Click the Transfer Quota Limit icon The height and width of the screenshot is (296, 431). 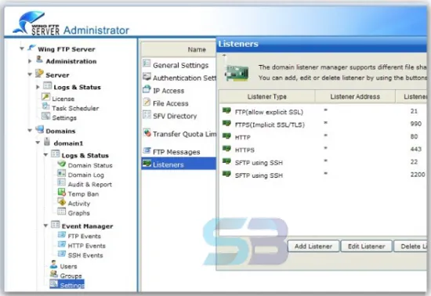point(147,132)
